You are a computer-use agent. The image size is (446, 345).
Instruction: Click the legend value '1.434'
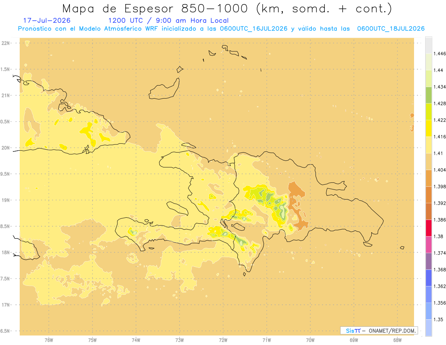440,87
